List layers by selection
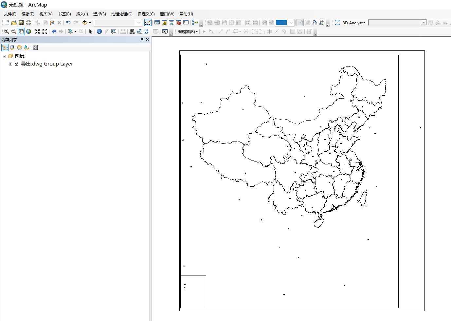Viewport: 451px width, 321px height. [x=27, y=47]
